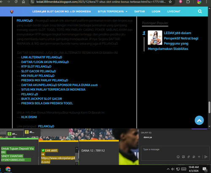
Task: Open the DAFTAR nav item
Action: tap(140, 11)
